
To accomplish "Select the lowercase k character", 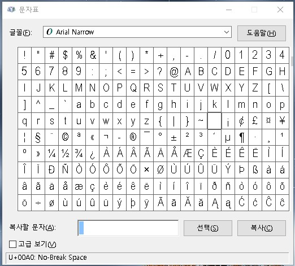I will (x=214, y=104).
